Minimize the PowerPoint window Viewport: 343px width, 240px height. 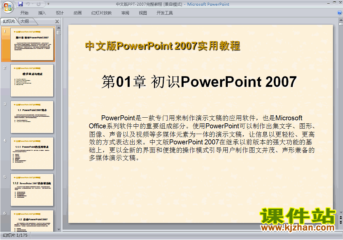click(x=328, y=3)
